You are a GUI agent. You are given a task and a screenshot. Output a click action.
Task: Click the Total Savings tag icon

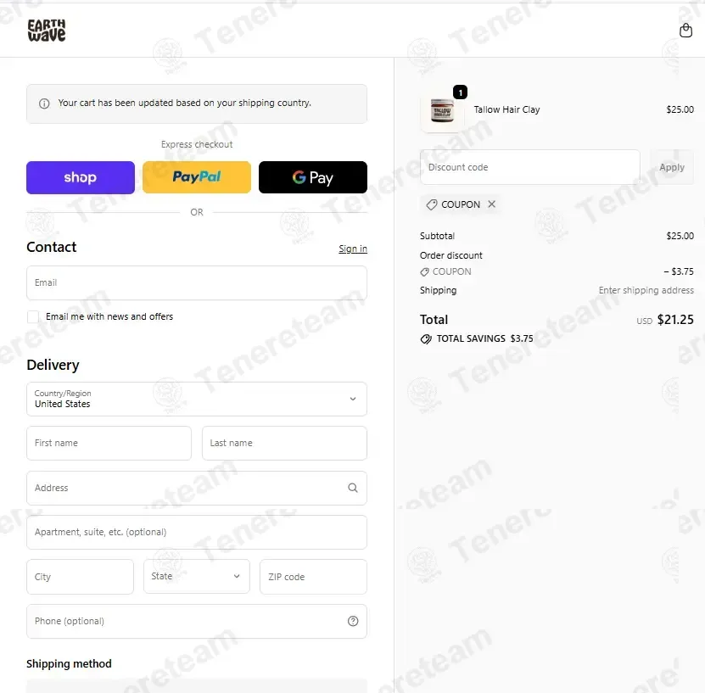[425, 338]
